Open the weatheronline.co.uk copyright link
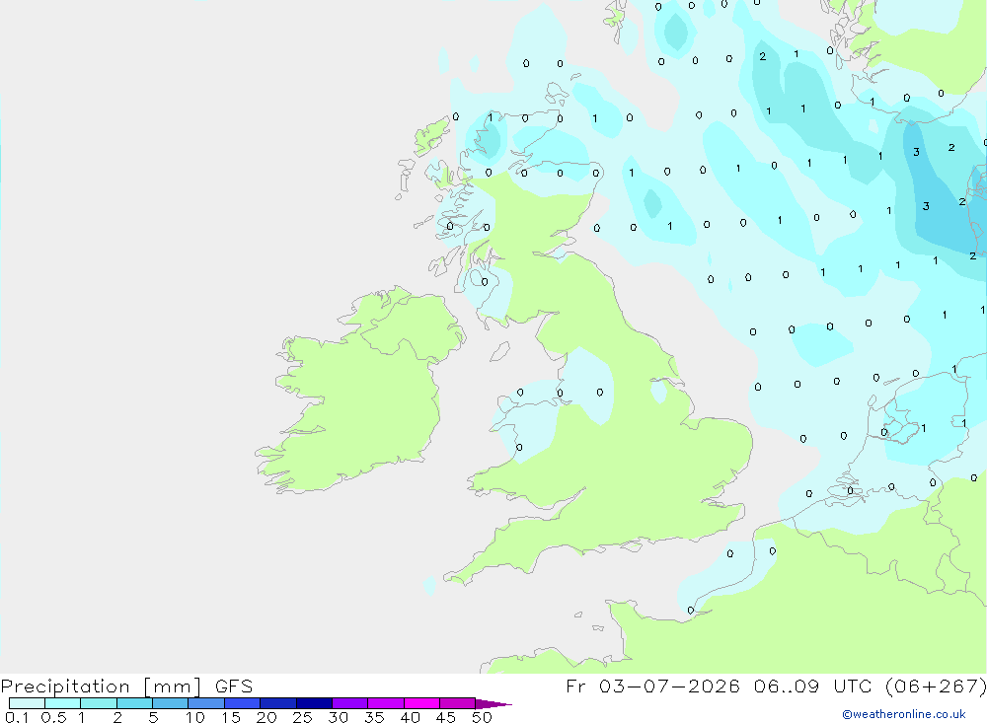The width and height of the screenshot is (987, 723). [x=903, y=714]
